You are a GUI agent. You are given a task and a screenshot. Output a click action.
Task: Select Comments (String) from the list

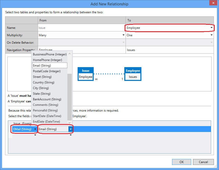coord(50,105)
